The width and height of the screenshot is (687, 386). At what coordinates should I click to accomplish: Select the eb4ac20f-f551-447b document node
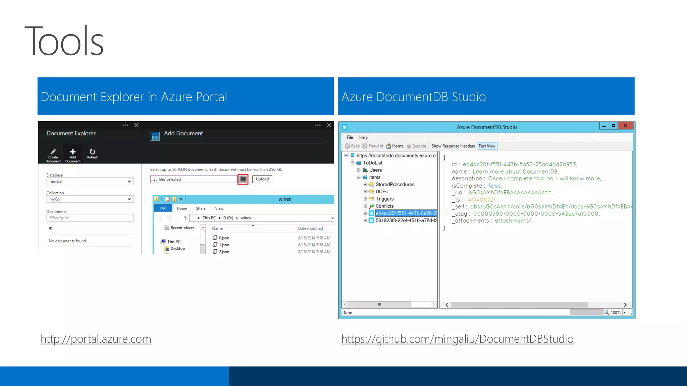(x=406, y=213)
